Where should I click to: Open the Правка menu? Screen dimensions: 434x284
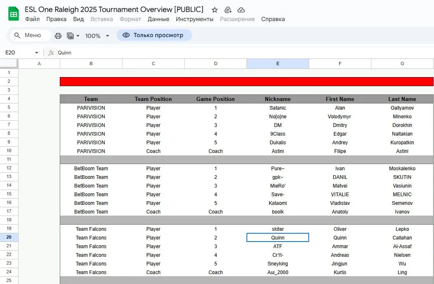pyautogui.click(x=56, y=19)
